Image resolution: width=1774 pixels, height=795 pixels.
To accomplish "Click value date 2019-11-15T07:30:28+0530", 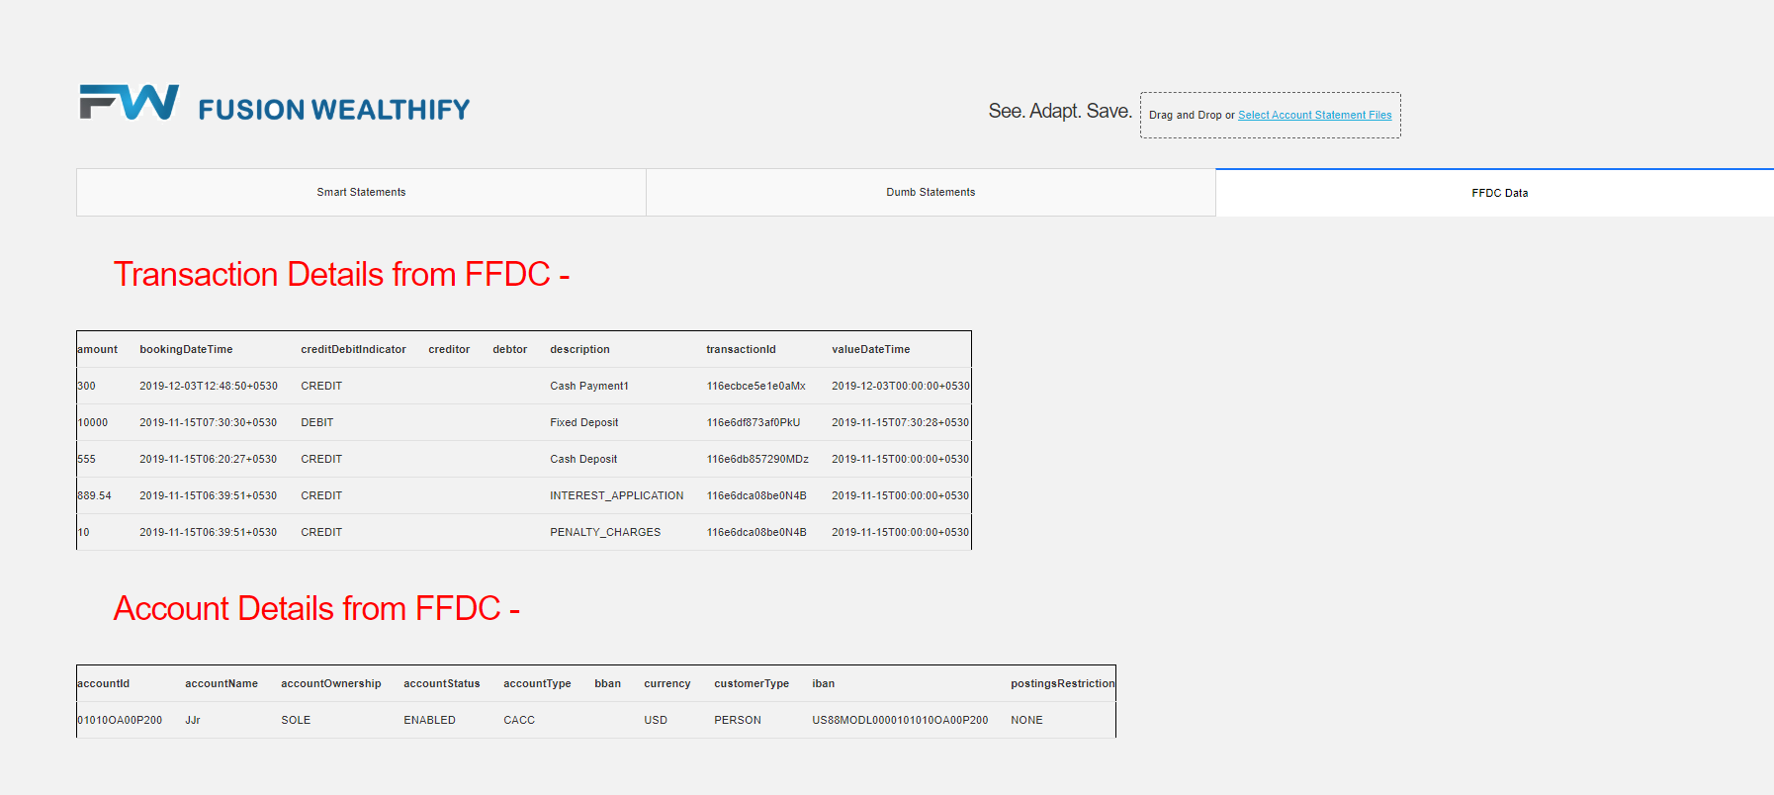I will tap(900, 422).
